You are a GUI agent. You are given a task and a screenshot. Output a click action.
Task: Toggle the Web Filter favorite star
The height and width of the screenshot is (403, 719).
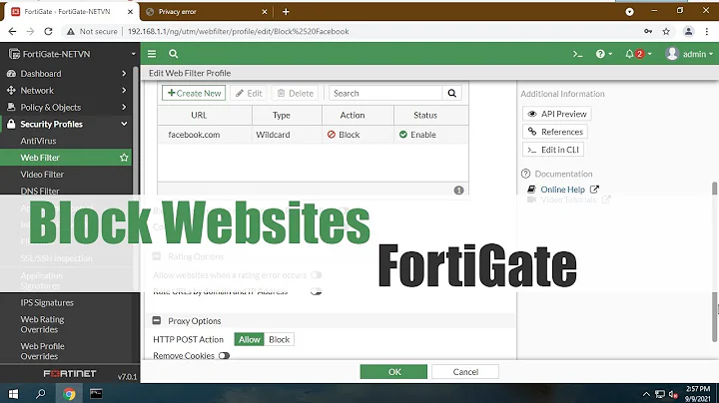click(124, 158)
